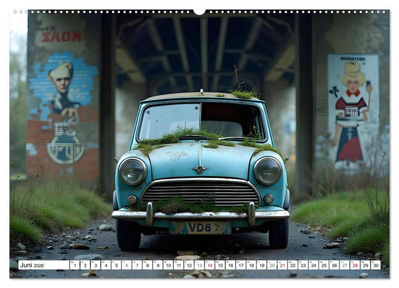Click the red Sunday 14 cell
The image size is (399, 288).
(210, 267)
